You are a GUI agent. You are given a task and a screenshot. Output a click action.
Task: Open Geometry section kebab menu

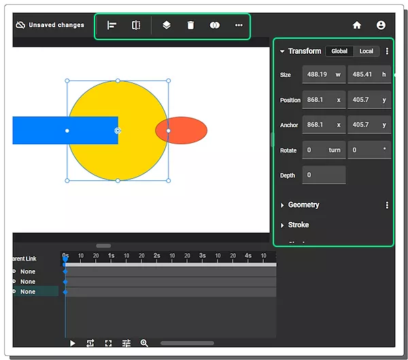[x=387, y=205]
